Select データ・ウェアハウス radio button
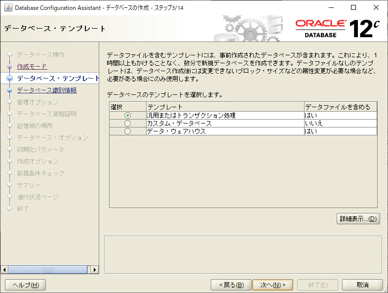This screenshot has width=388, height=293. coord(127,131)
